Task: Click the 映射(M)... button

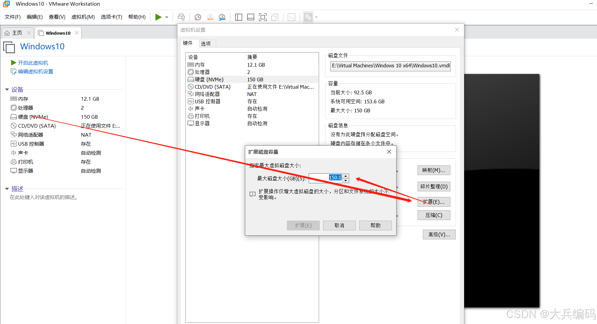Action: pos(434,170)
